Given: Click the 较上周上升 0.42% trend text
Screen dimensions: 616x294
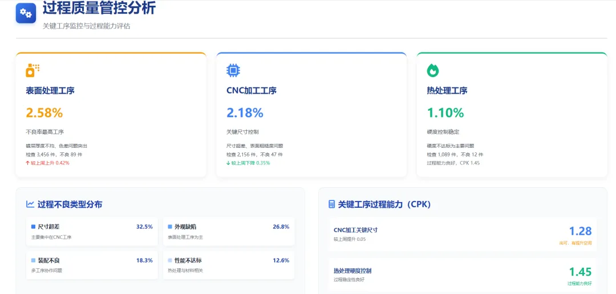Looking at the screenshot, I should [50, 163].
